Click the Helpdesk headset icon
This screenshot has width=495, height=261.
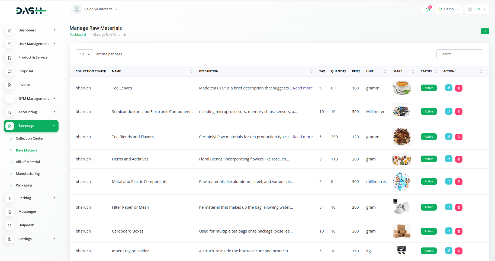pos(10,225)
